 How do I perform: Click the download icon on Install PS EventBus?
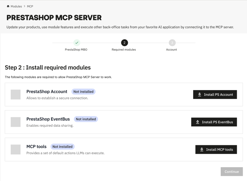click(198, 122)
